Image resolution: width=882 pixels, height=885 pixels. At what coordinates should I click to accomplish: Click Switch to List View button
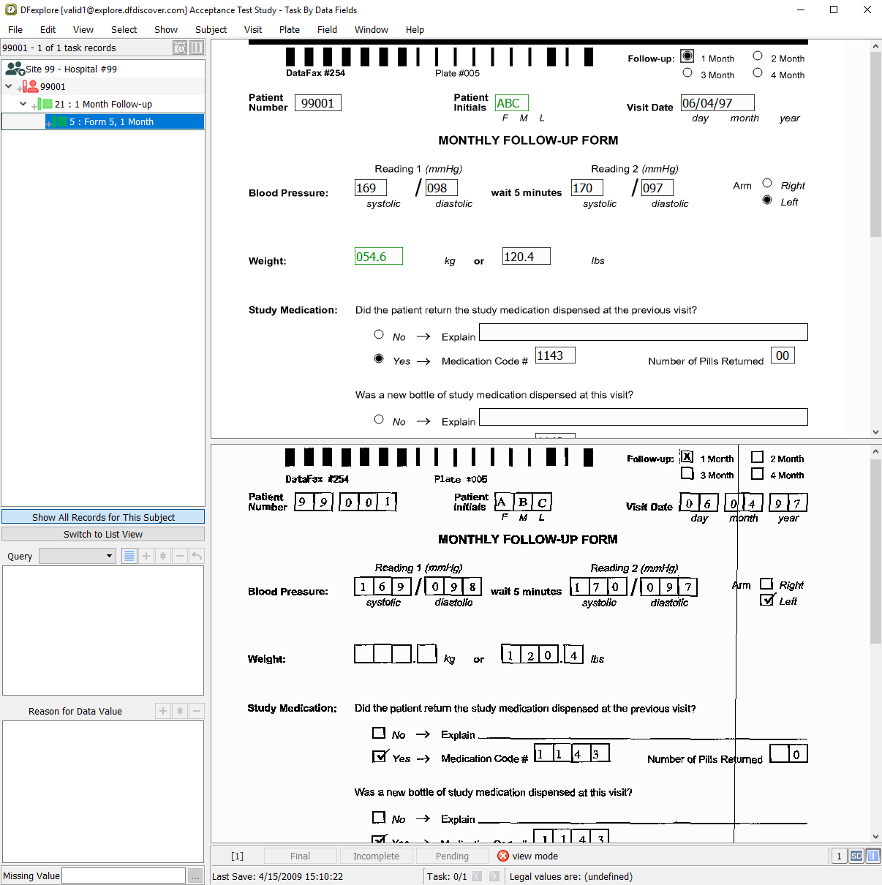(103, 535)
